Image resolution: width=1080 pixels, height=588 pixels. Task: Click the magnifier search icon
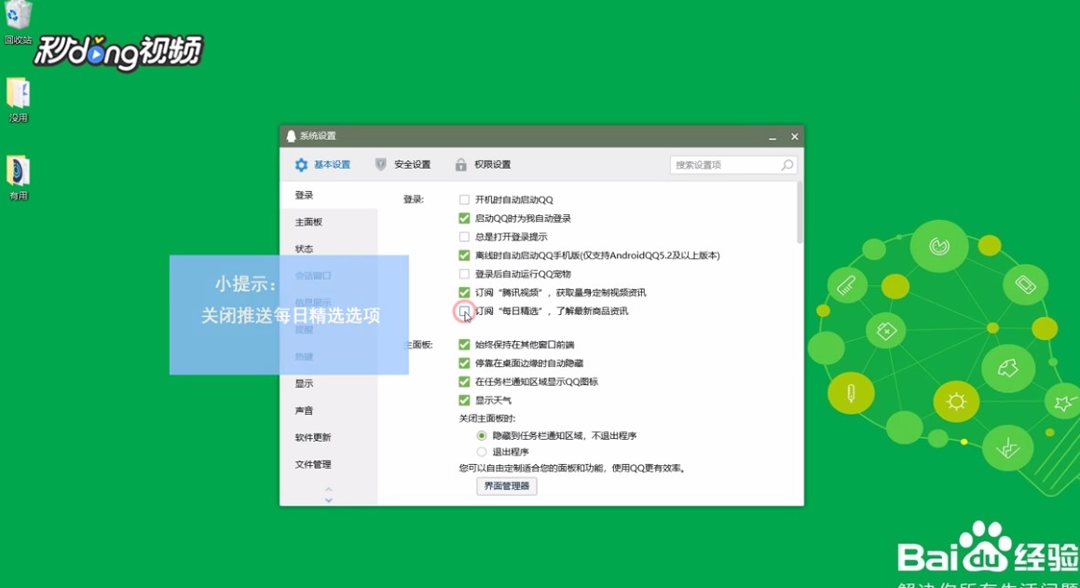[786, 165]
